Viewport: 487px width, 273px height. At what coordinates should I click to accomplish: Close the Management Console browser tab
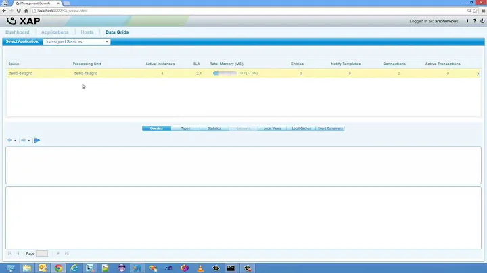(58, 3)
